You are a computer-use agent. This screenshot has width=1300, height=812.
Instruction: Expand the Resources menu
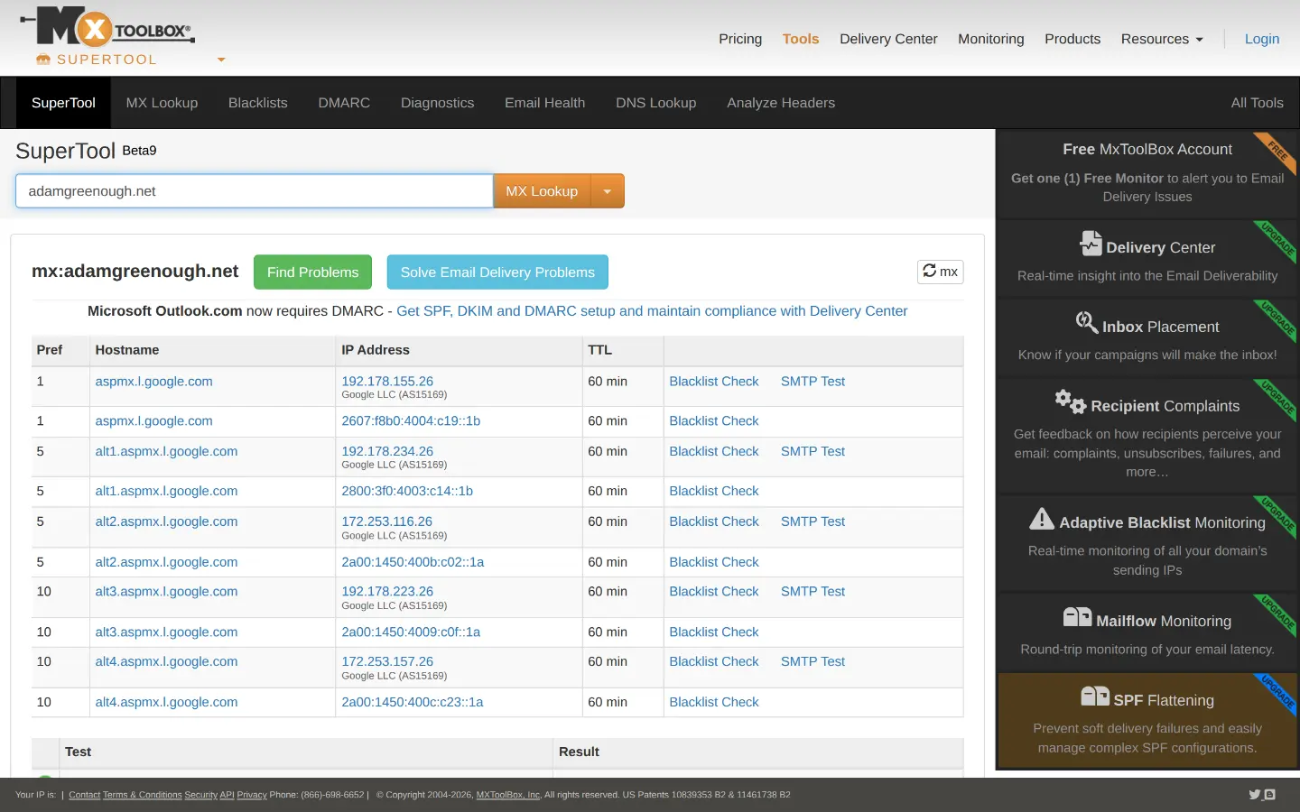[1162, 39]
